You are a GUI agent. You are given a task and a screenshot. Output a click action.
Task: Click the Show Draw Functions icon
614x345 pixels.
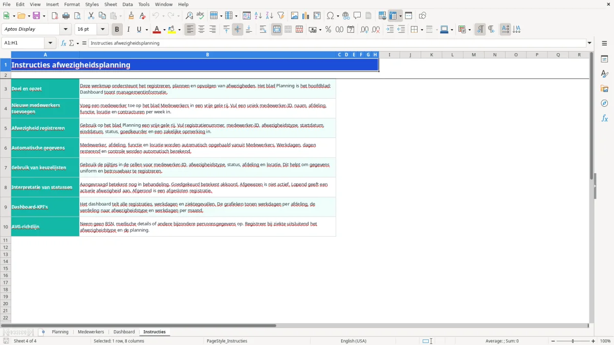click(422, 16)
